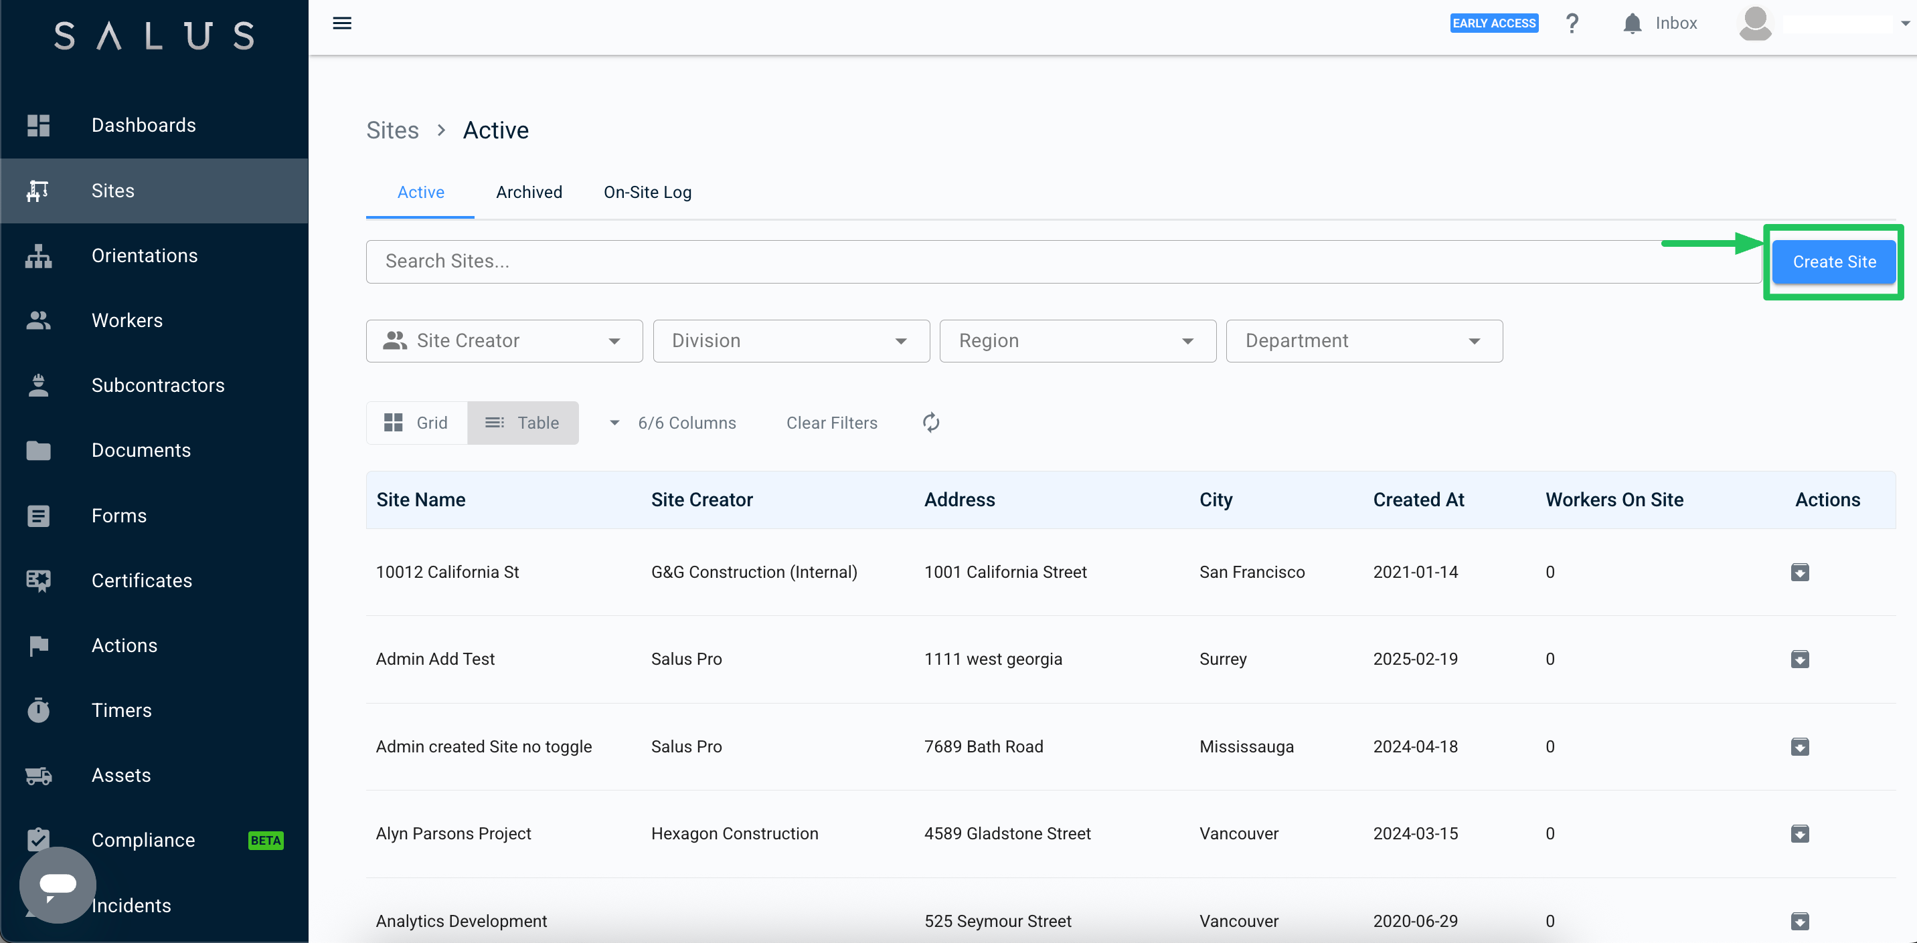The width and height of the screenshot is (1917, 943).
Task: Switch to Grid view
Action: click(417, 423)
